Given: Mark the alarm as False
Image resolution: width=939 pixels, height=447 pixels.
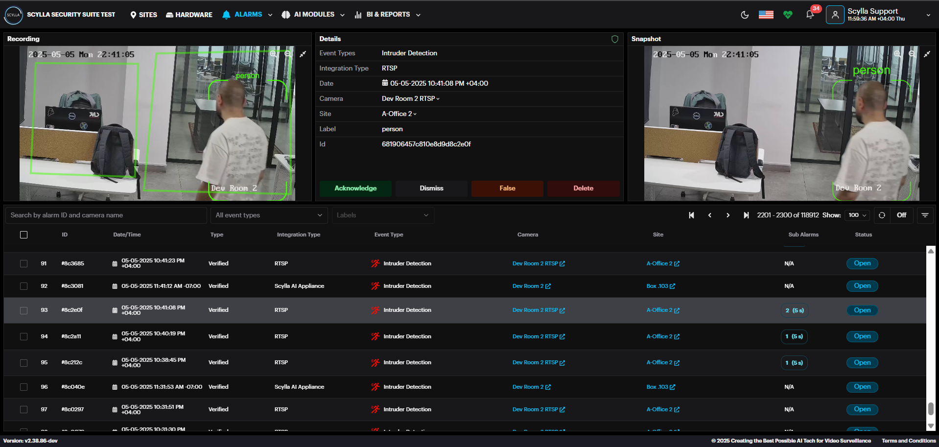Looking at the screenshot, I should coord(507,188).
